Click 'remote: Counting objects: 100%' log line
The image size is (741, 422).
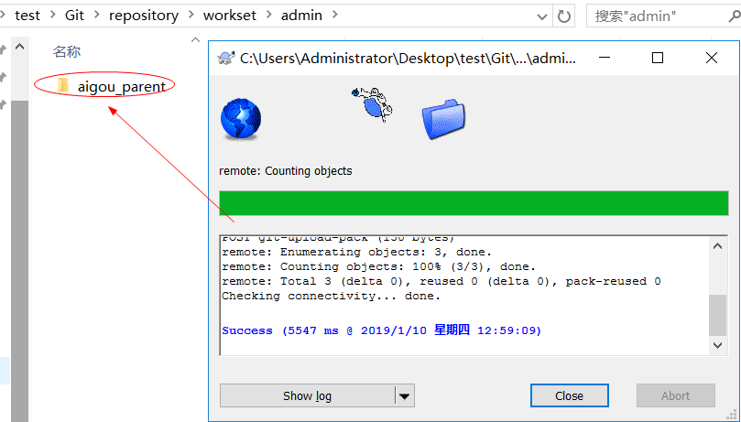(x=378, y=266)
